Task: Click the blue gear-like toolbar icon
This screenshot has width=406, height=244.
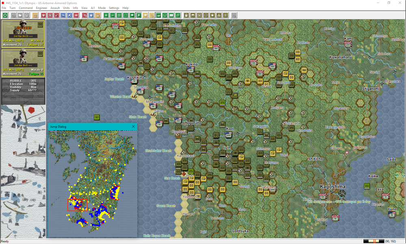Action: [x=91, y=15]
